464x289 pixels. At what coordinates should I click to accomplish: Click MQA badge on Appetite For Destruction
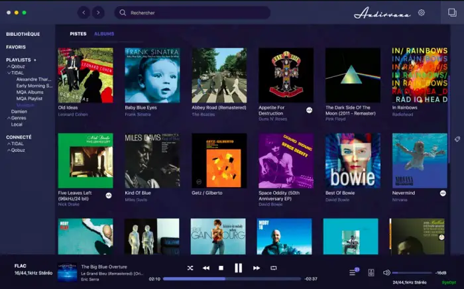click(x=310, y=110)
